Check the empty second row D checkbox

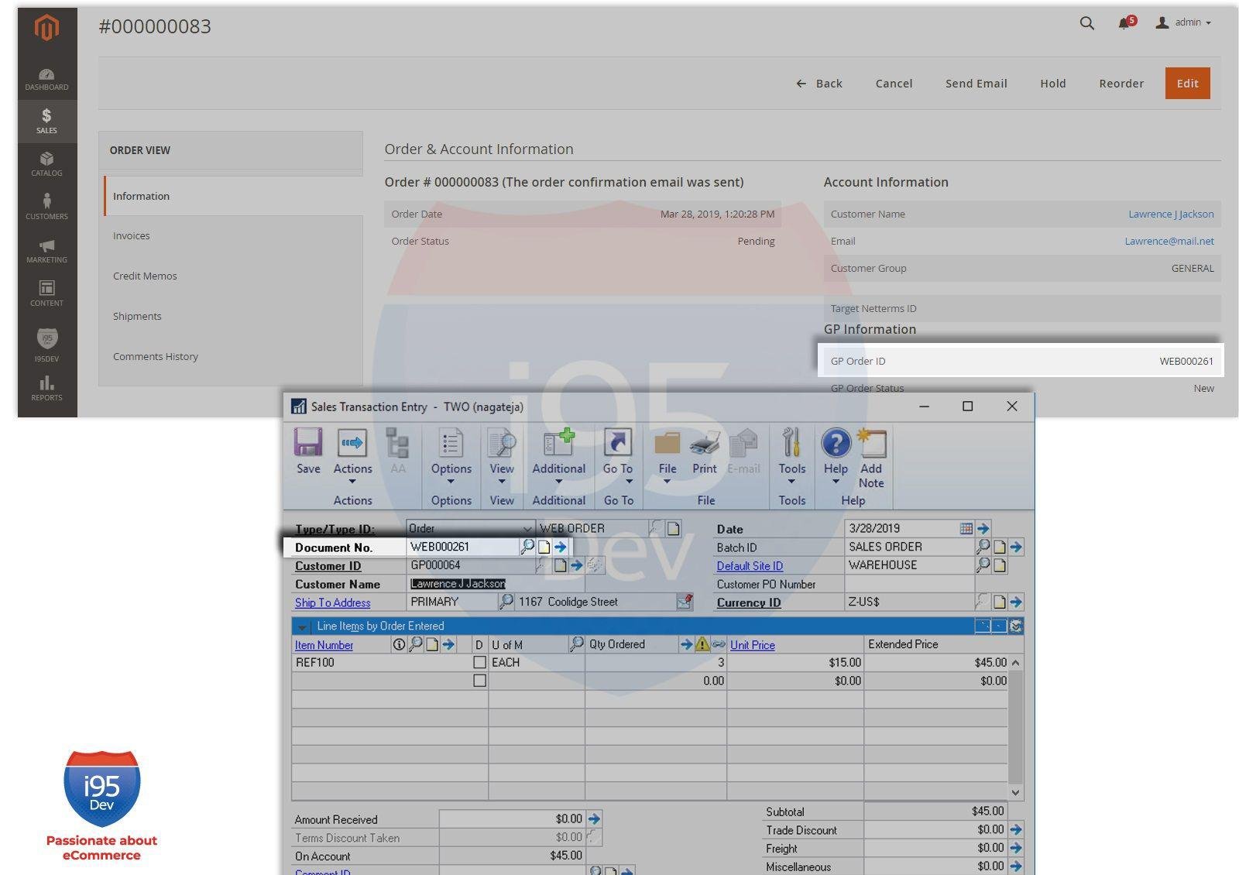coord(479,681)
